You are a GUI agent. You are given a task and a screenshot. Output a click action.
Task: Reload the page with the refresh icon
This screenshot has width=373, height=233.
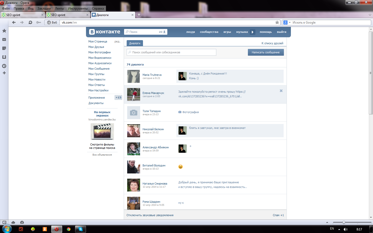[30, 23]
